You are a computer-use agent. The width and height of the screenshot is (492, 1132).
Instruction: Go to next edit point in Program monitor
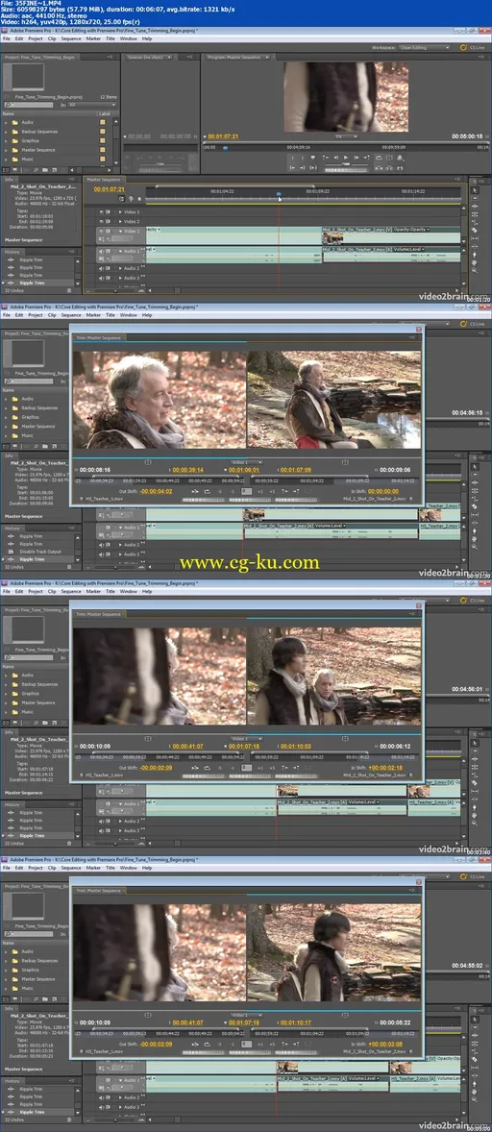click(x=366, y=157)
